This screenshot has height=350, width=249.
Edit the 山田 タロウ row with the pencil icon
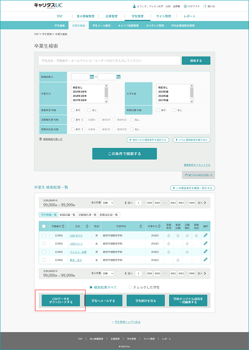pyautogui.click(x=205, y=235)
